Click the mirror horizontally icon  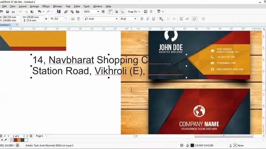[x=73, y=19]
